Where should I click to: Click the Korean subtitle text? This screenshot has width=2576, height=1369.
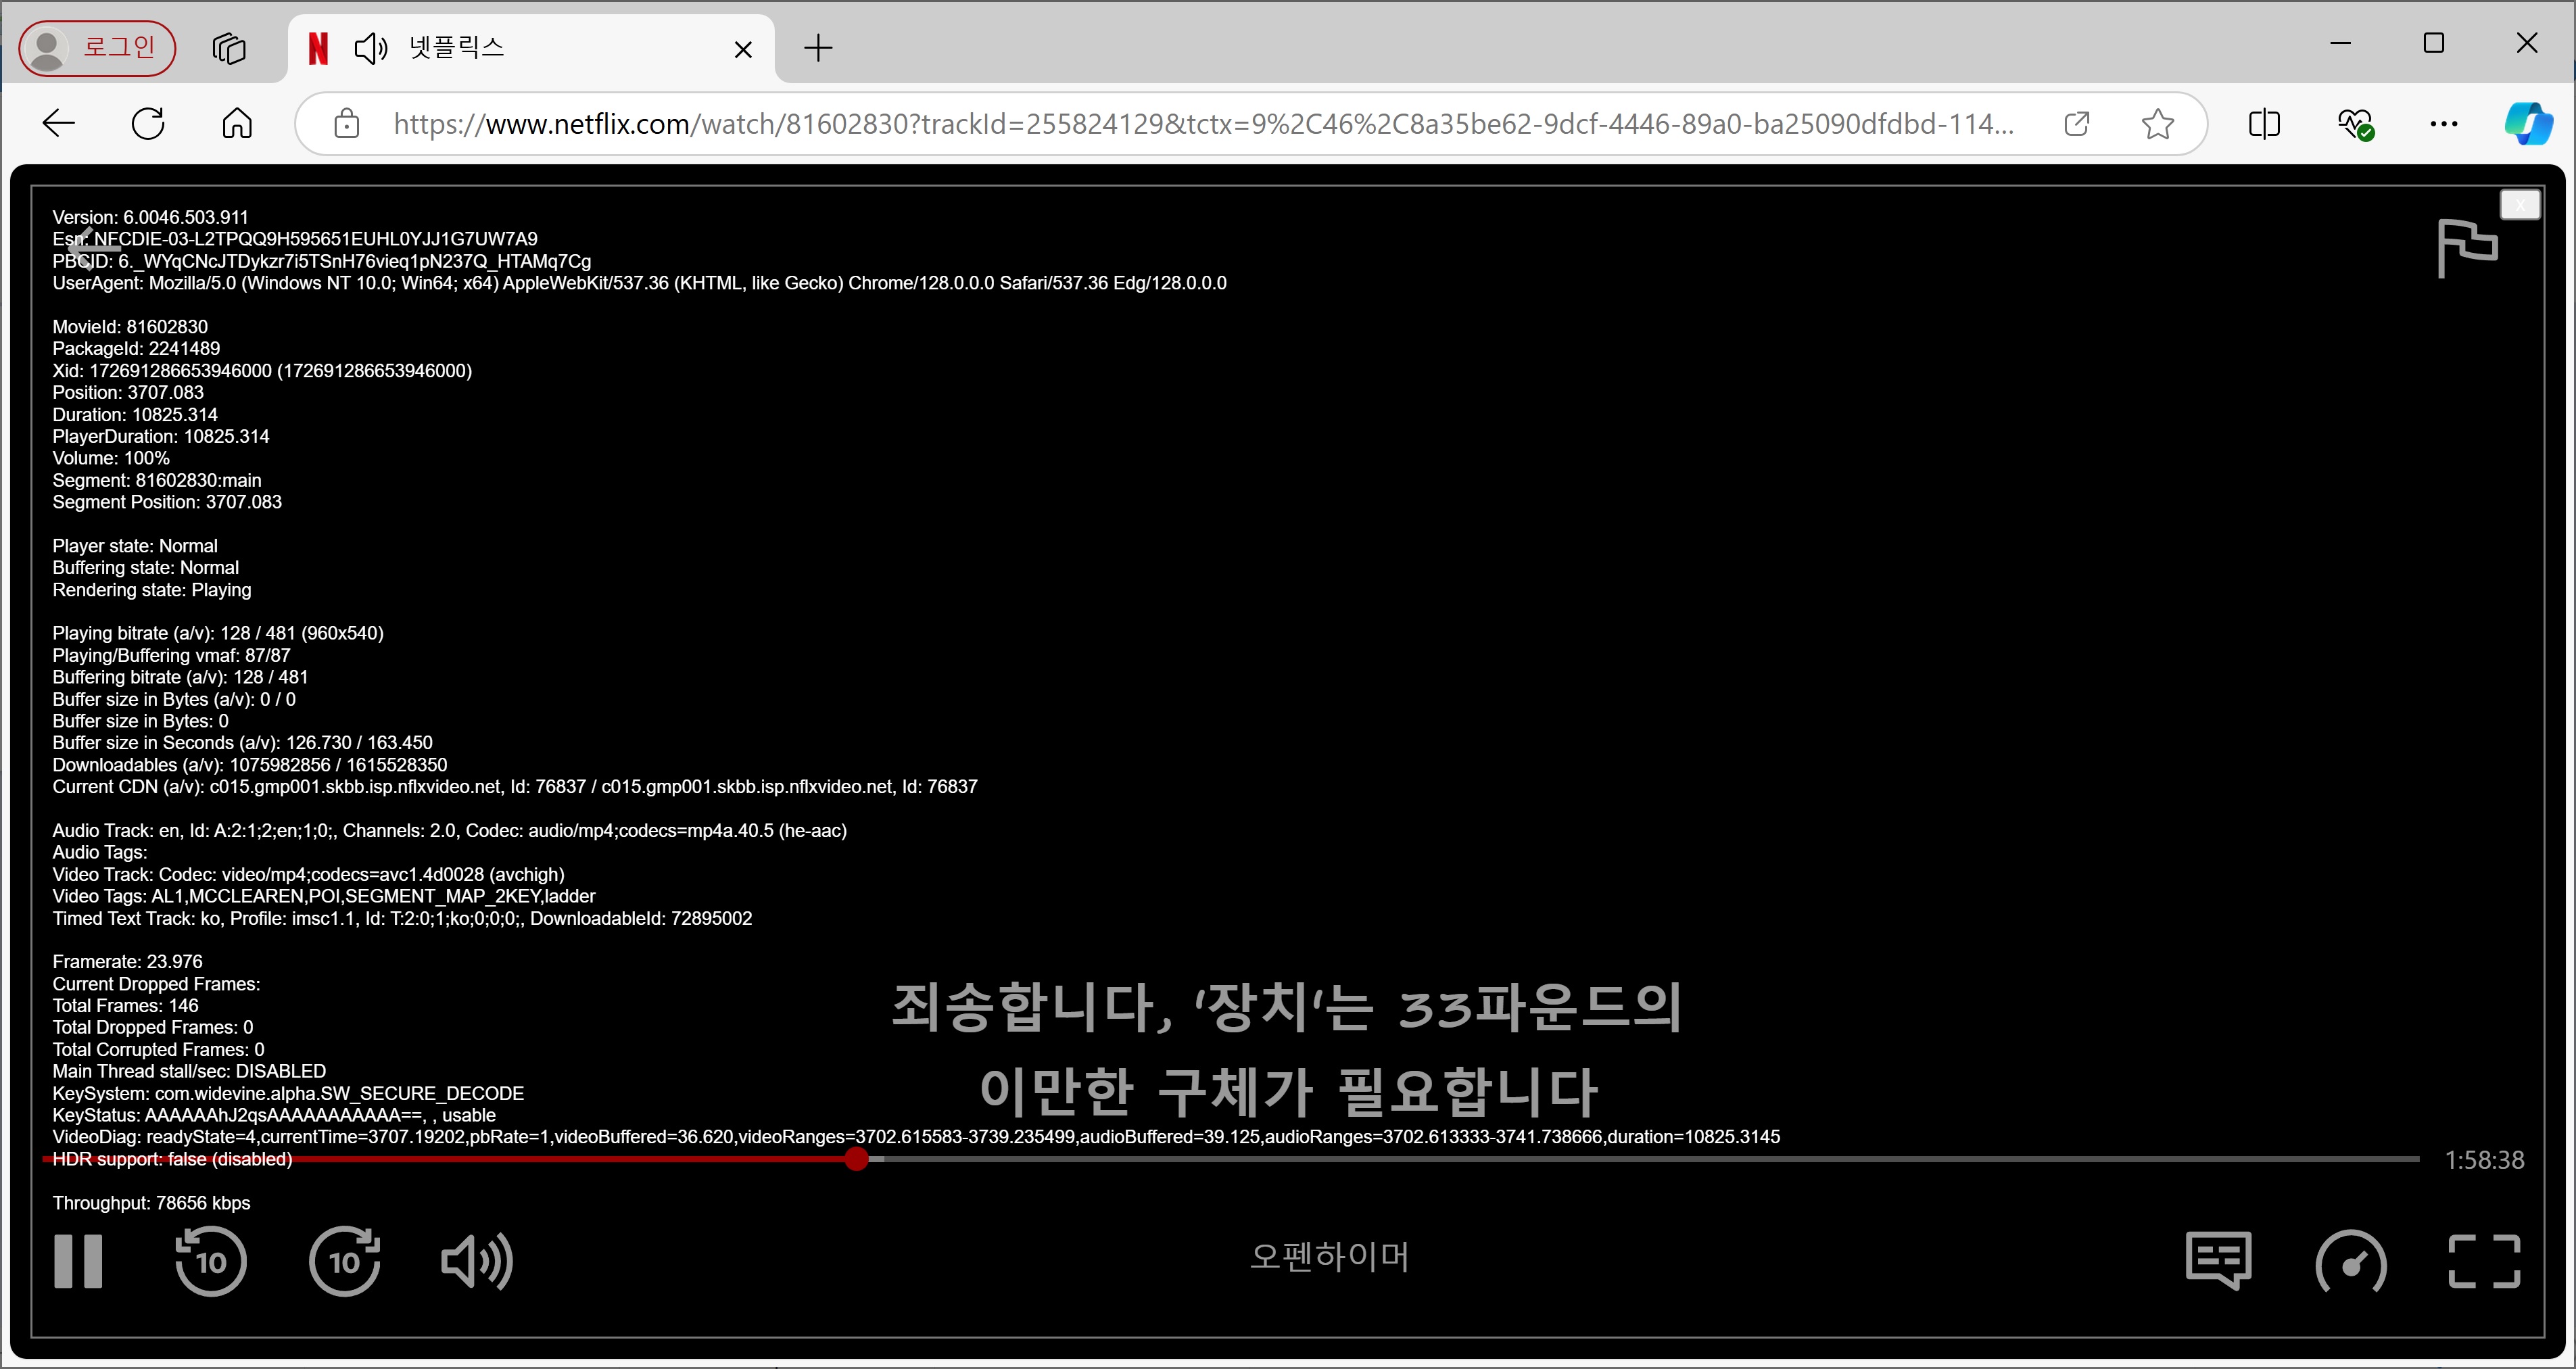[x=1288, y=1049]
